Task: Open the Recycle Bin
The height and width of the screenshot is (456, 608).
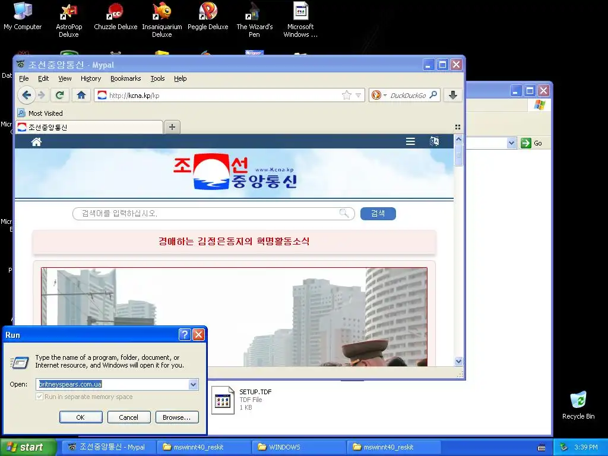Action: 578,405
